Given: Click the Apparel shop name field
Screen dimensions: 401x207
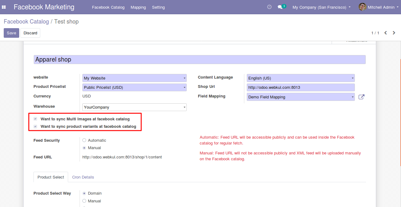Looking at the screenshot, I should (x=199, y=59).
